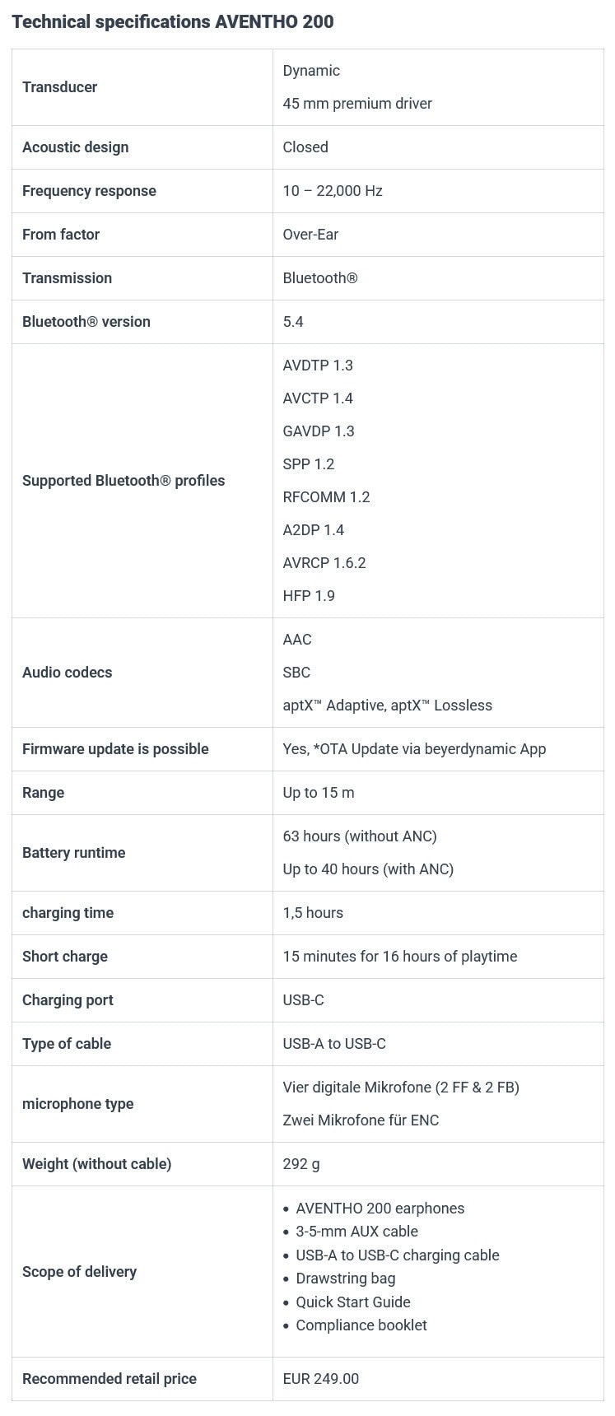The height and width of the screenshot is (1416, 615).
Task: Select the Transducer row label
Action: coord(59,87)
